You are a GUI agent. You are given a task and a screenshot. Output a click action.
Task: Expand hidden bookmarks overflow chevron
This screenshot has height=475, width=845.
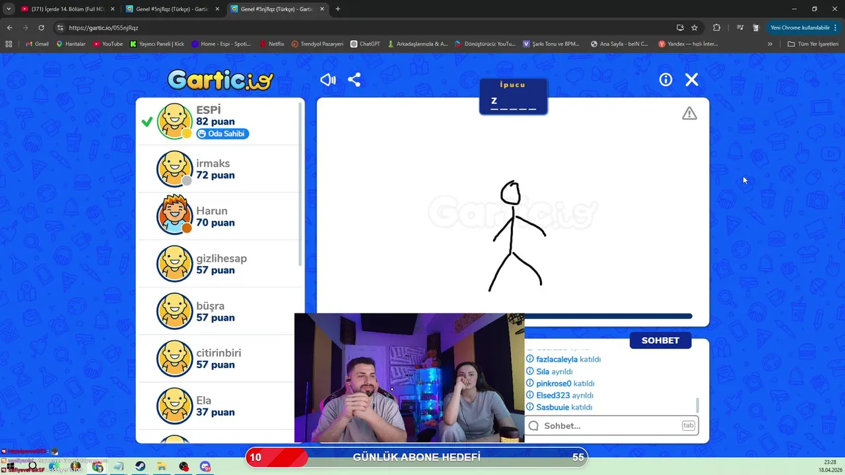(x=770, y=44)
